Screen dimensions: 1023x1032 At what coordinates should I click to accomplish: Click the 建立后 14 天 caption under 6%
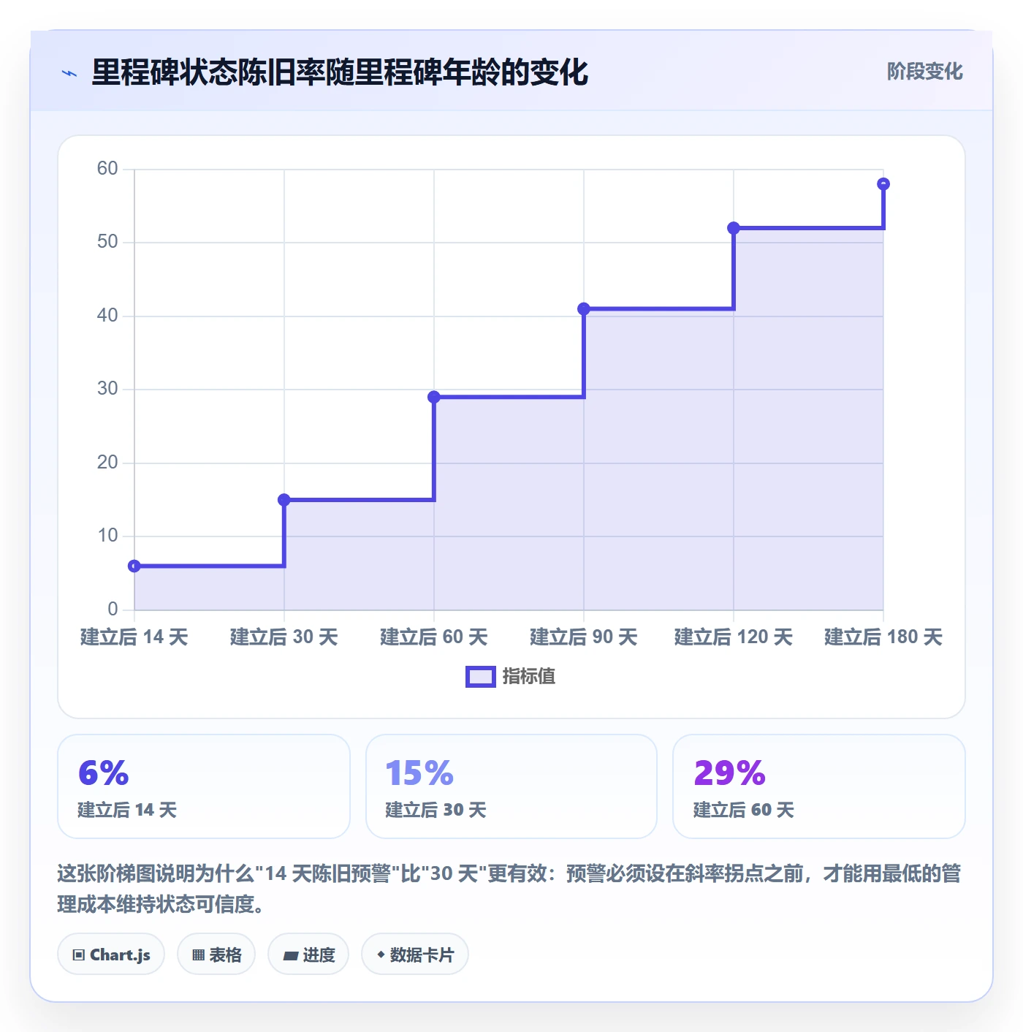pyautogui.click(x=127, y=810)
